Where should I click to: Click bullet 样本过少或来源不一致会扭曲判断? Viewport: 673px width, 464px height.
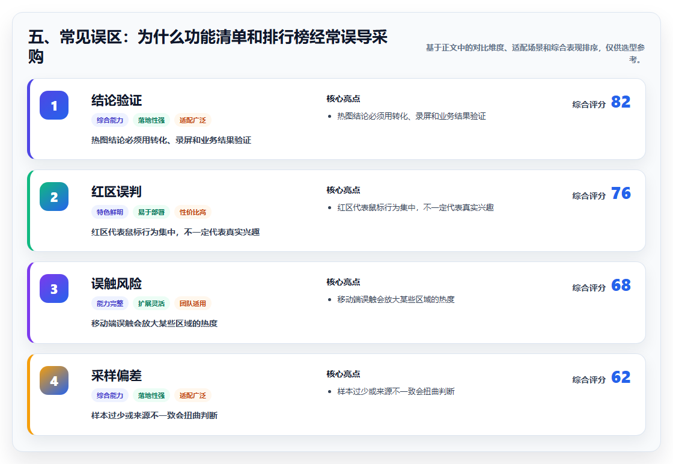point(396,391)
